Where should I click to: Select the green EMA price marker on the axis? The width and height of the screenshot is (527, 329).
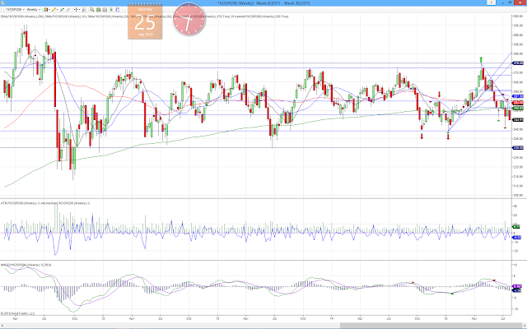(518, 109)
